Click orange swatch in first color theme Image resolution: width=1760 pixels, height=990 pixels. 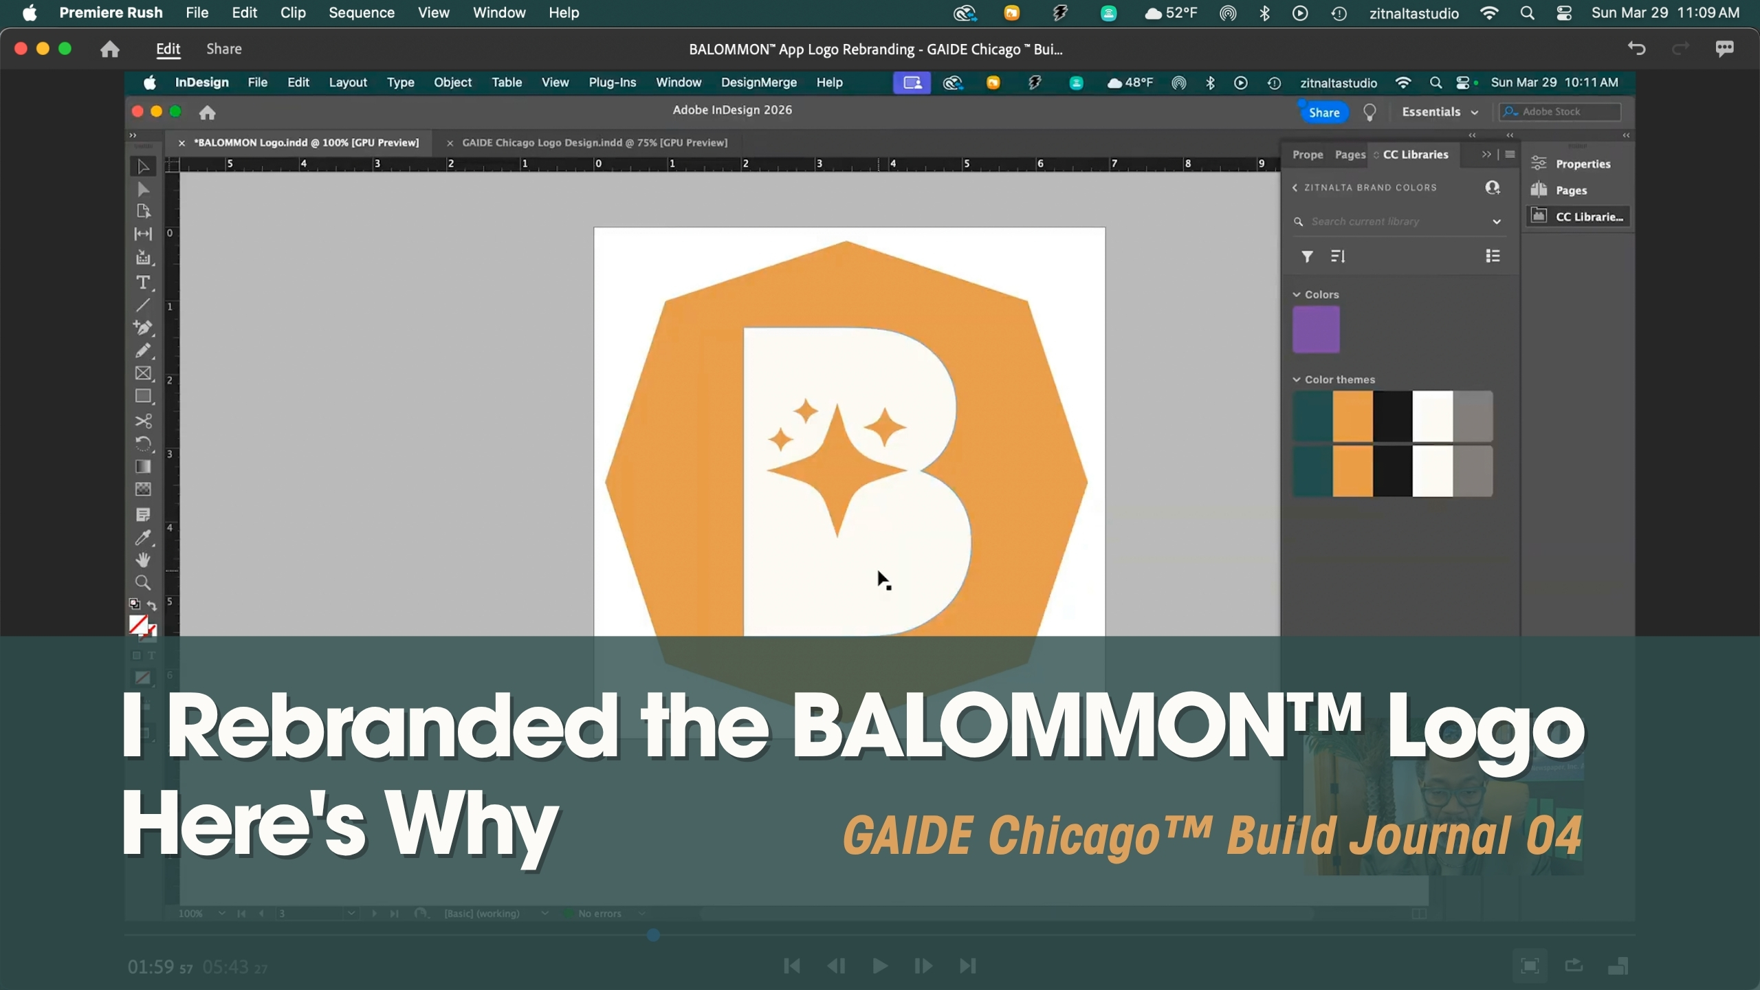pyautogui.click(x=1352, y=417)
